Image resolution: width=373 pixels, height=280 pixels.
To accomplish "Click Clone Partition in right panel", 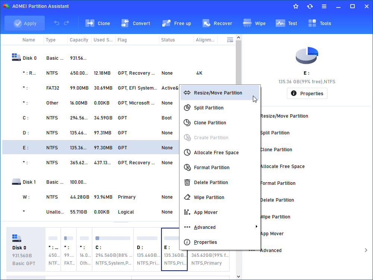I will tap(276, 150).
